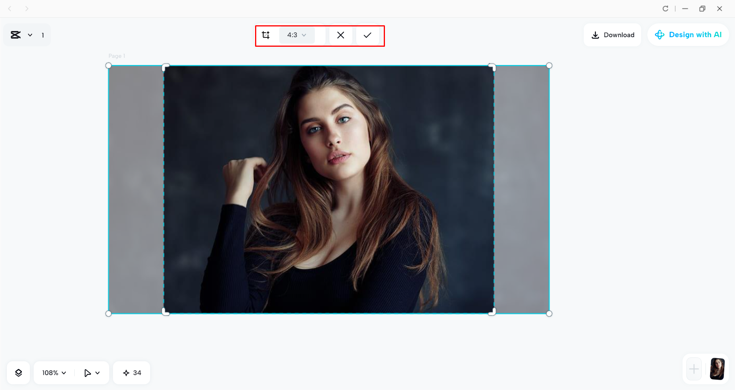
Task: Select the pointer cursor tool
Action: (87, 373)
